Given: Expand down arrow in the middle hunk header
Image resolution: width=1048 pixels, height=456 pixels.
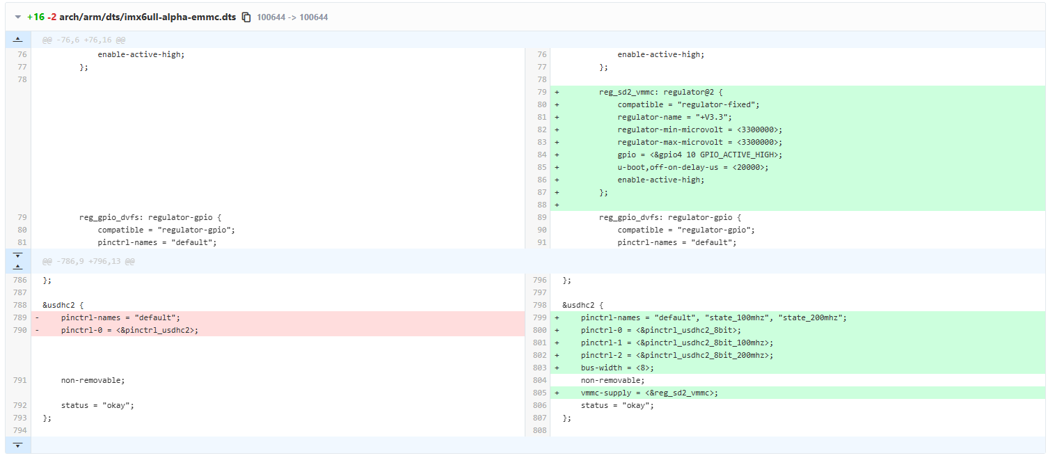Looking at the screenshot, I should [x=18, y=255].
